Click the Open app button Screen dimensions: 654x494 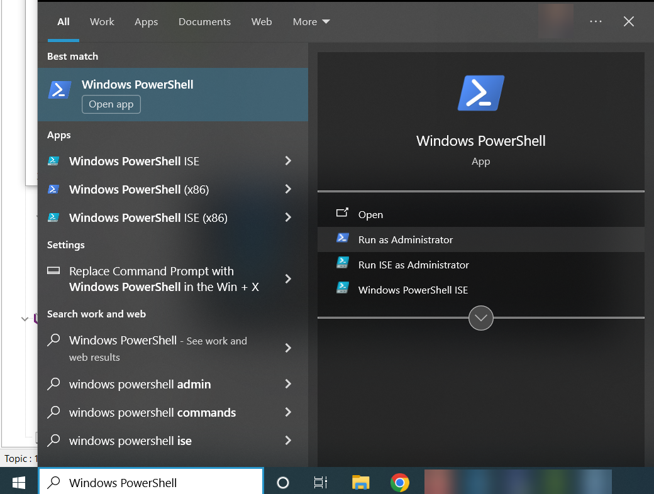coord(111,104)
